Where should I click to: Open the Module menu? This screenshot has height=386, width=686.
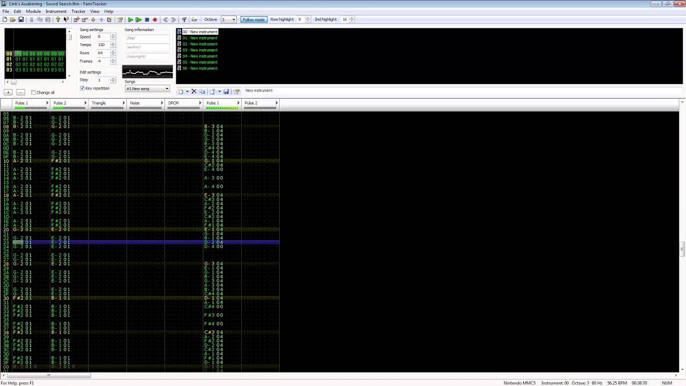click(x=33, y=11)
